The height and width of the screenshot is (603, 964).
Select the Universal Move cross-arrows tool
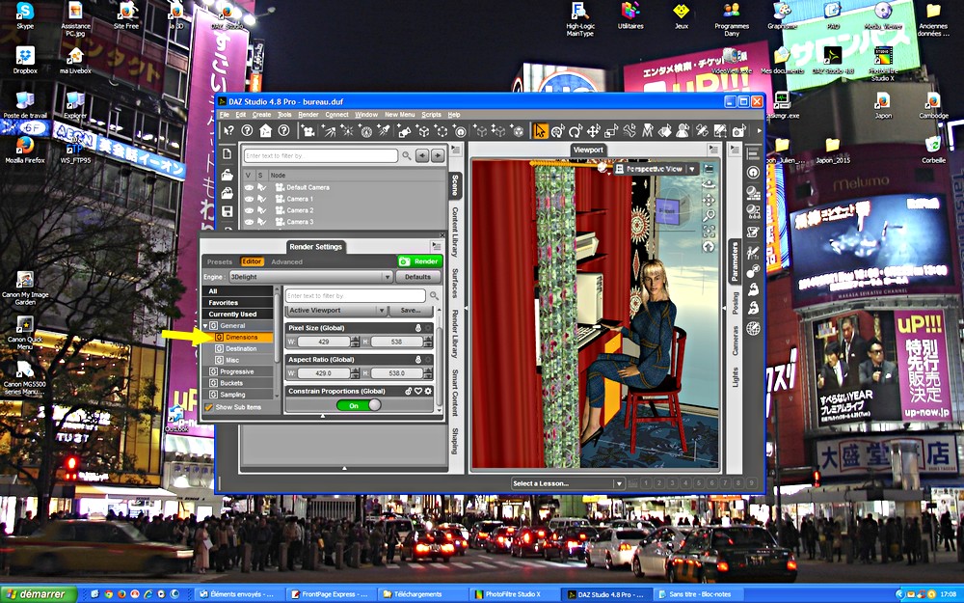593,130
